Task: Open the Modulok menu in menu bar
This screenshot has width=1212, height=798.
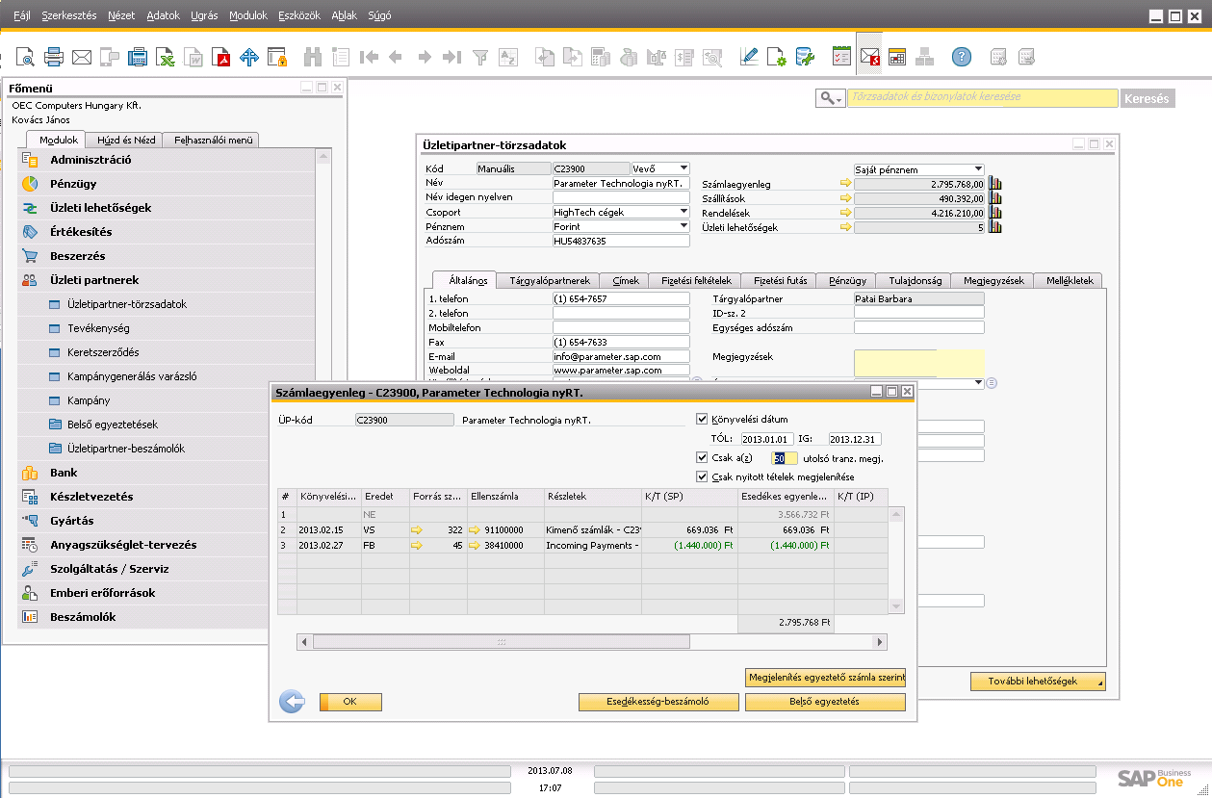Action: [x=248, y=15]
